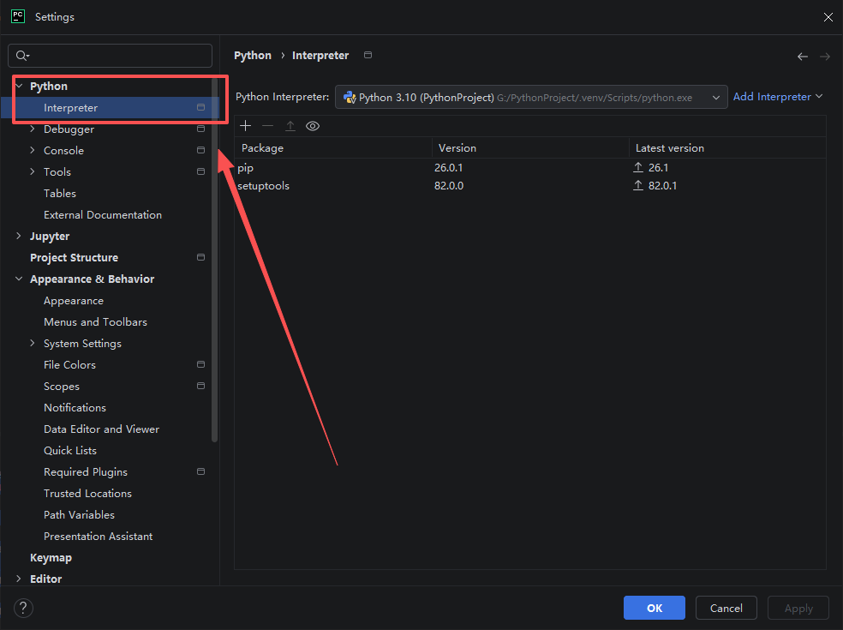Open Path Variables settings
Image resolution: width=843 pixels, height=630 pixels.
[x=79, y=515]
